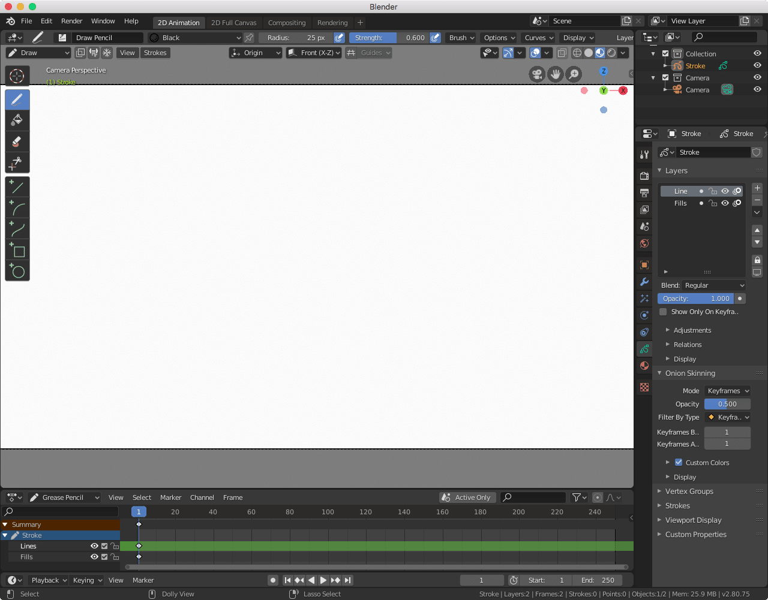This screenshot has width=768, height=600.
Task: Jump to end frame
Action: [347, 580]
